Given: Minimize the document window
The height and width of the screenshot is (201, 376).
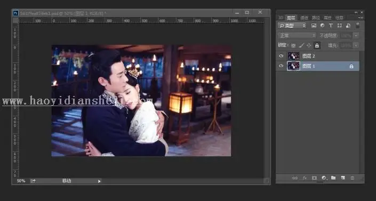Looking at the screenshot, I should point(237,13).
